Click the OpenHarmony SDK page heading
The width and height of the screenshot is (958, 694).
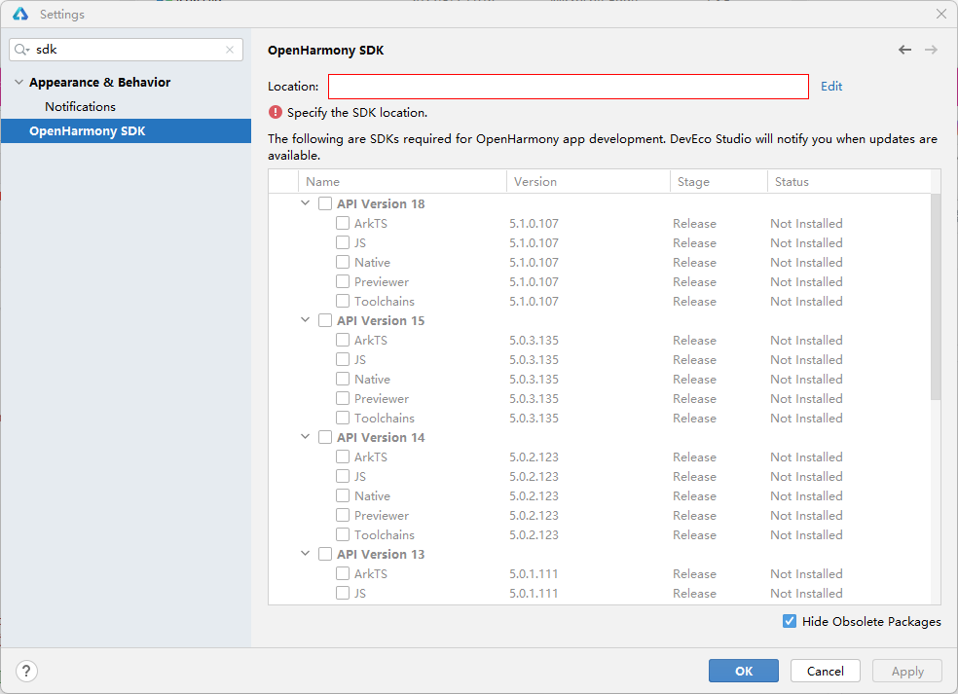tap(325, 50)
